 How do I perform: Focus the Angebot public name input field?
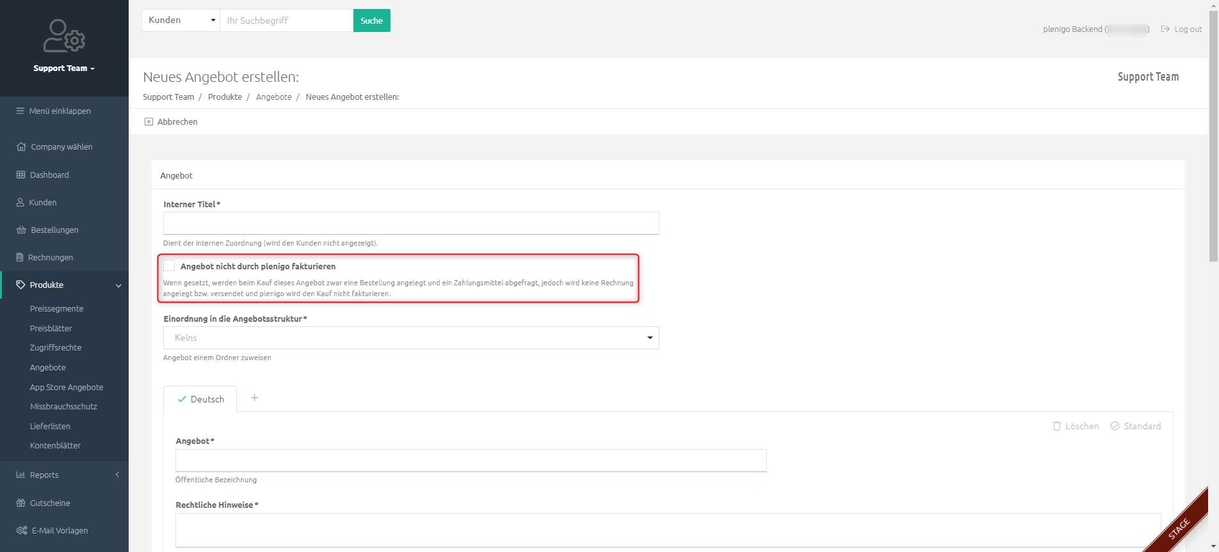pos(471,461)
